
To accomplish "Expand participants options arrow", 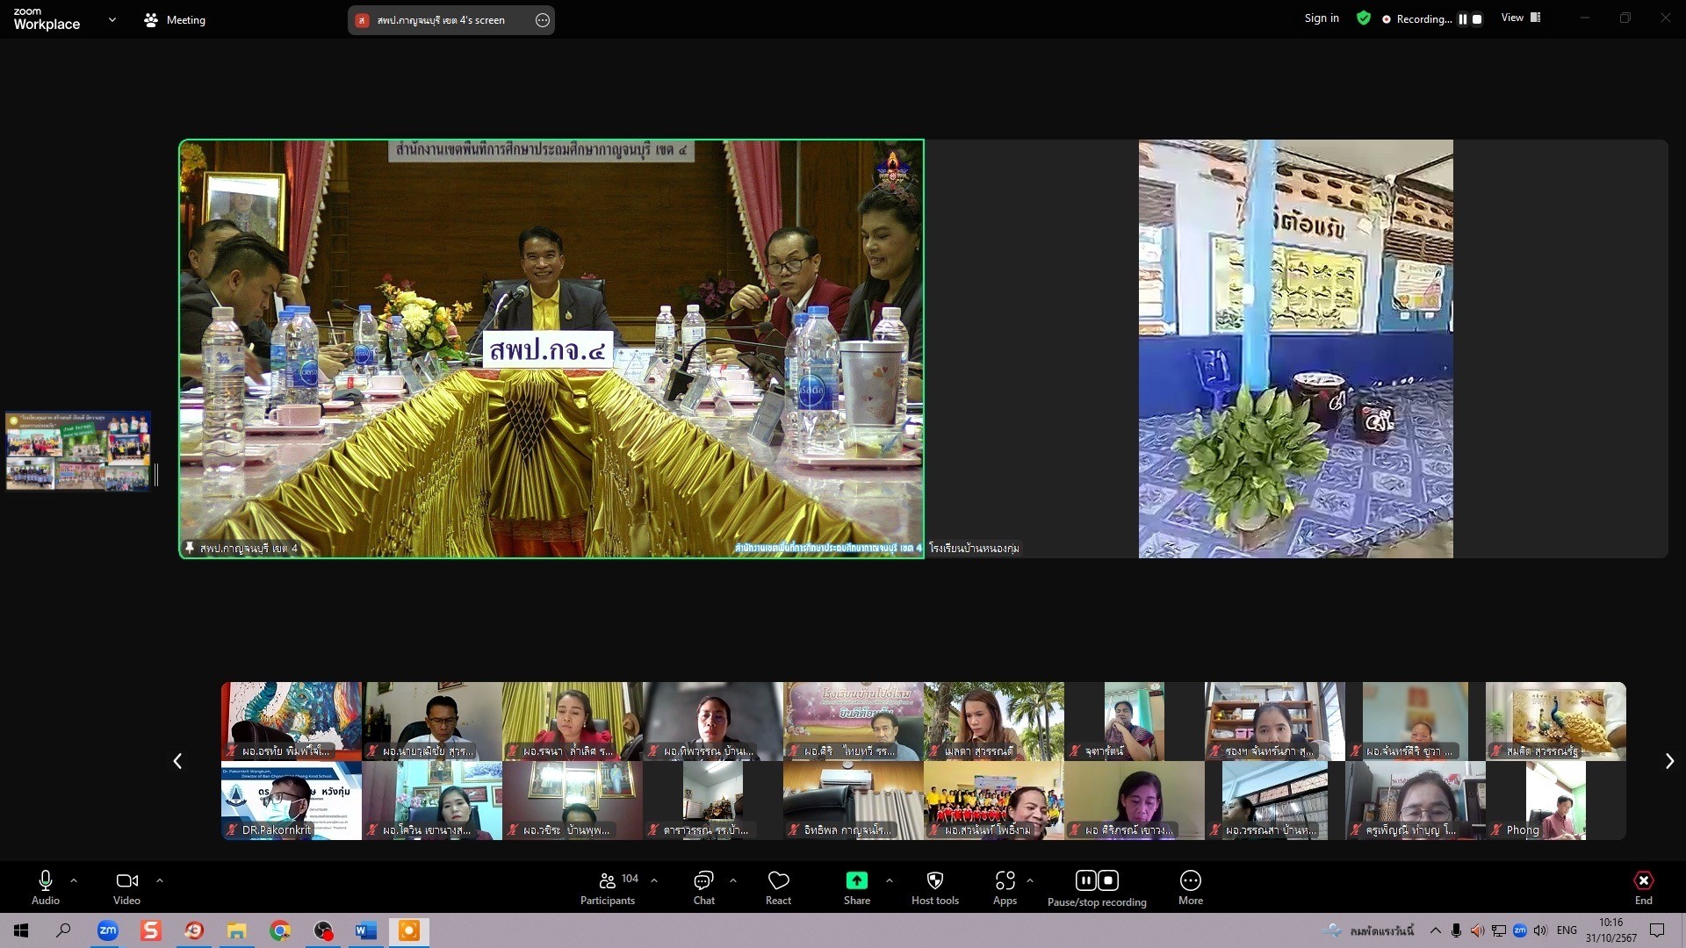I will pos(653,880).
